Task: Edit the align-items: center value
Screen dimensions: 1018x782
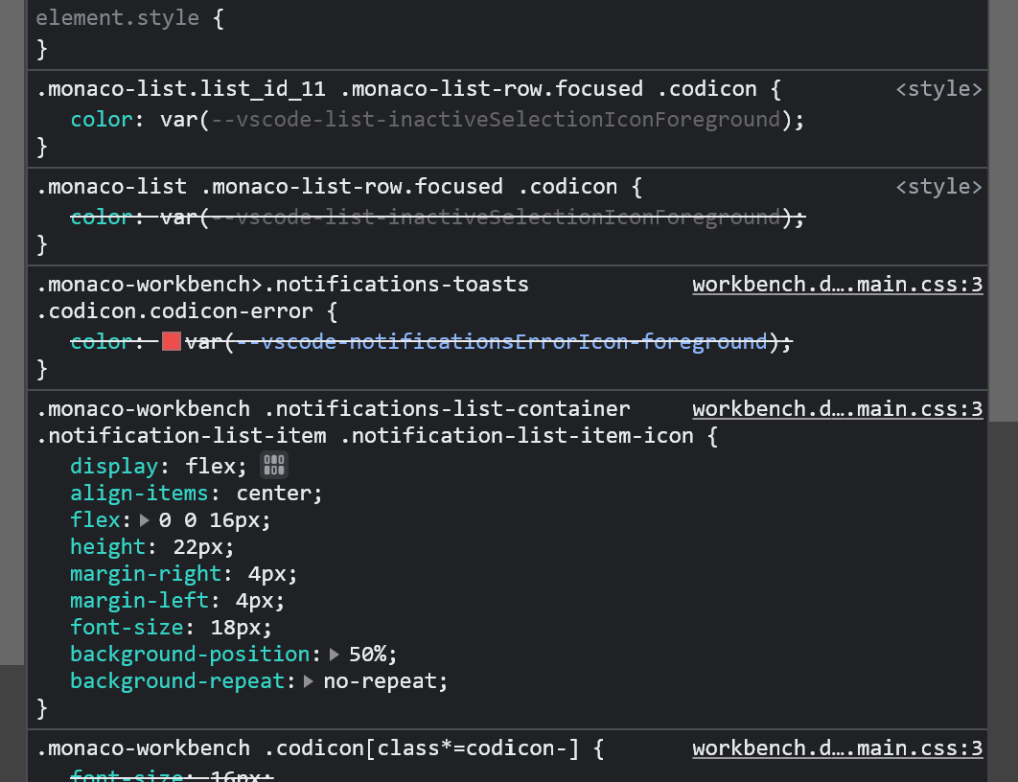Action: 278,493
